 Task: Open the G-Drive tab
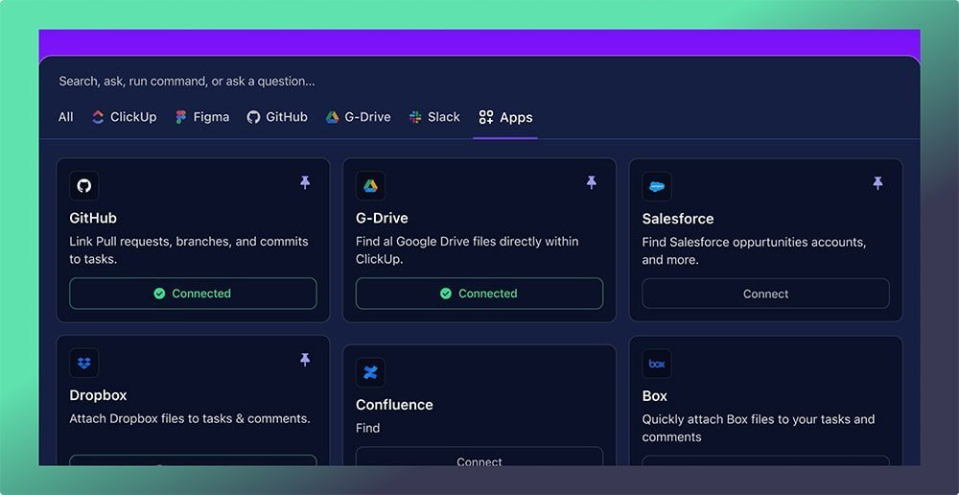(358, 117)
